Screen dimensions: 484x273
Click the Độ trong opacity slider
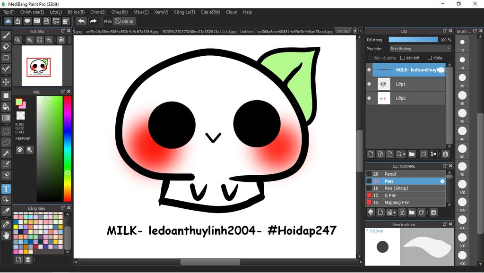413,40
